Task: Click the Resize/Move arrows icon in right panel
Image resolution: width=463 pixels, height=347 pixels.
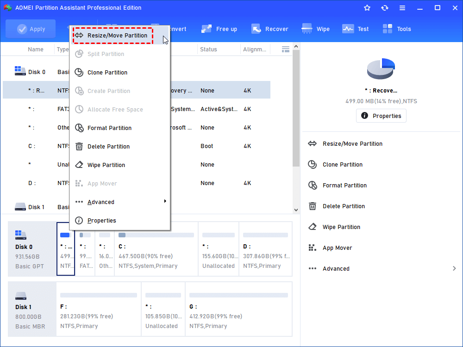Action: [x=313, y=144]
